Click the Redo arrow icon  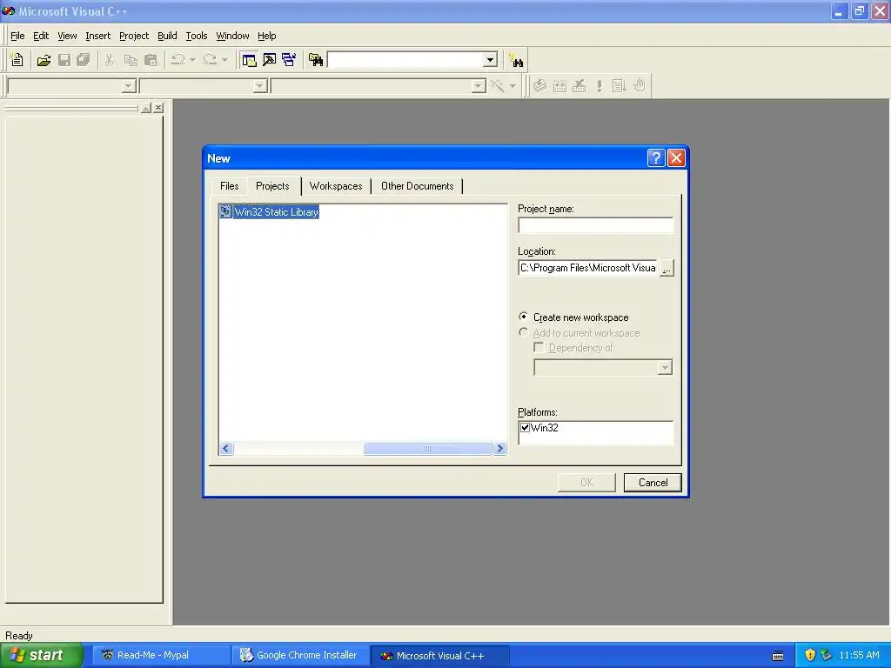211,60
